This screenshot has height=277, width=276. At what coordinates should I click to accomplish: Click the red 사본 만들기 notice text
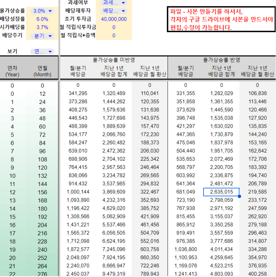coord(221,20)
